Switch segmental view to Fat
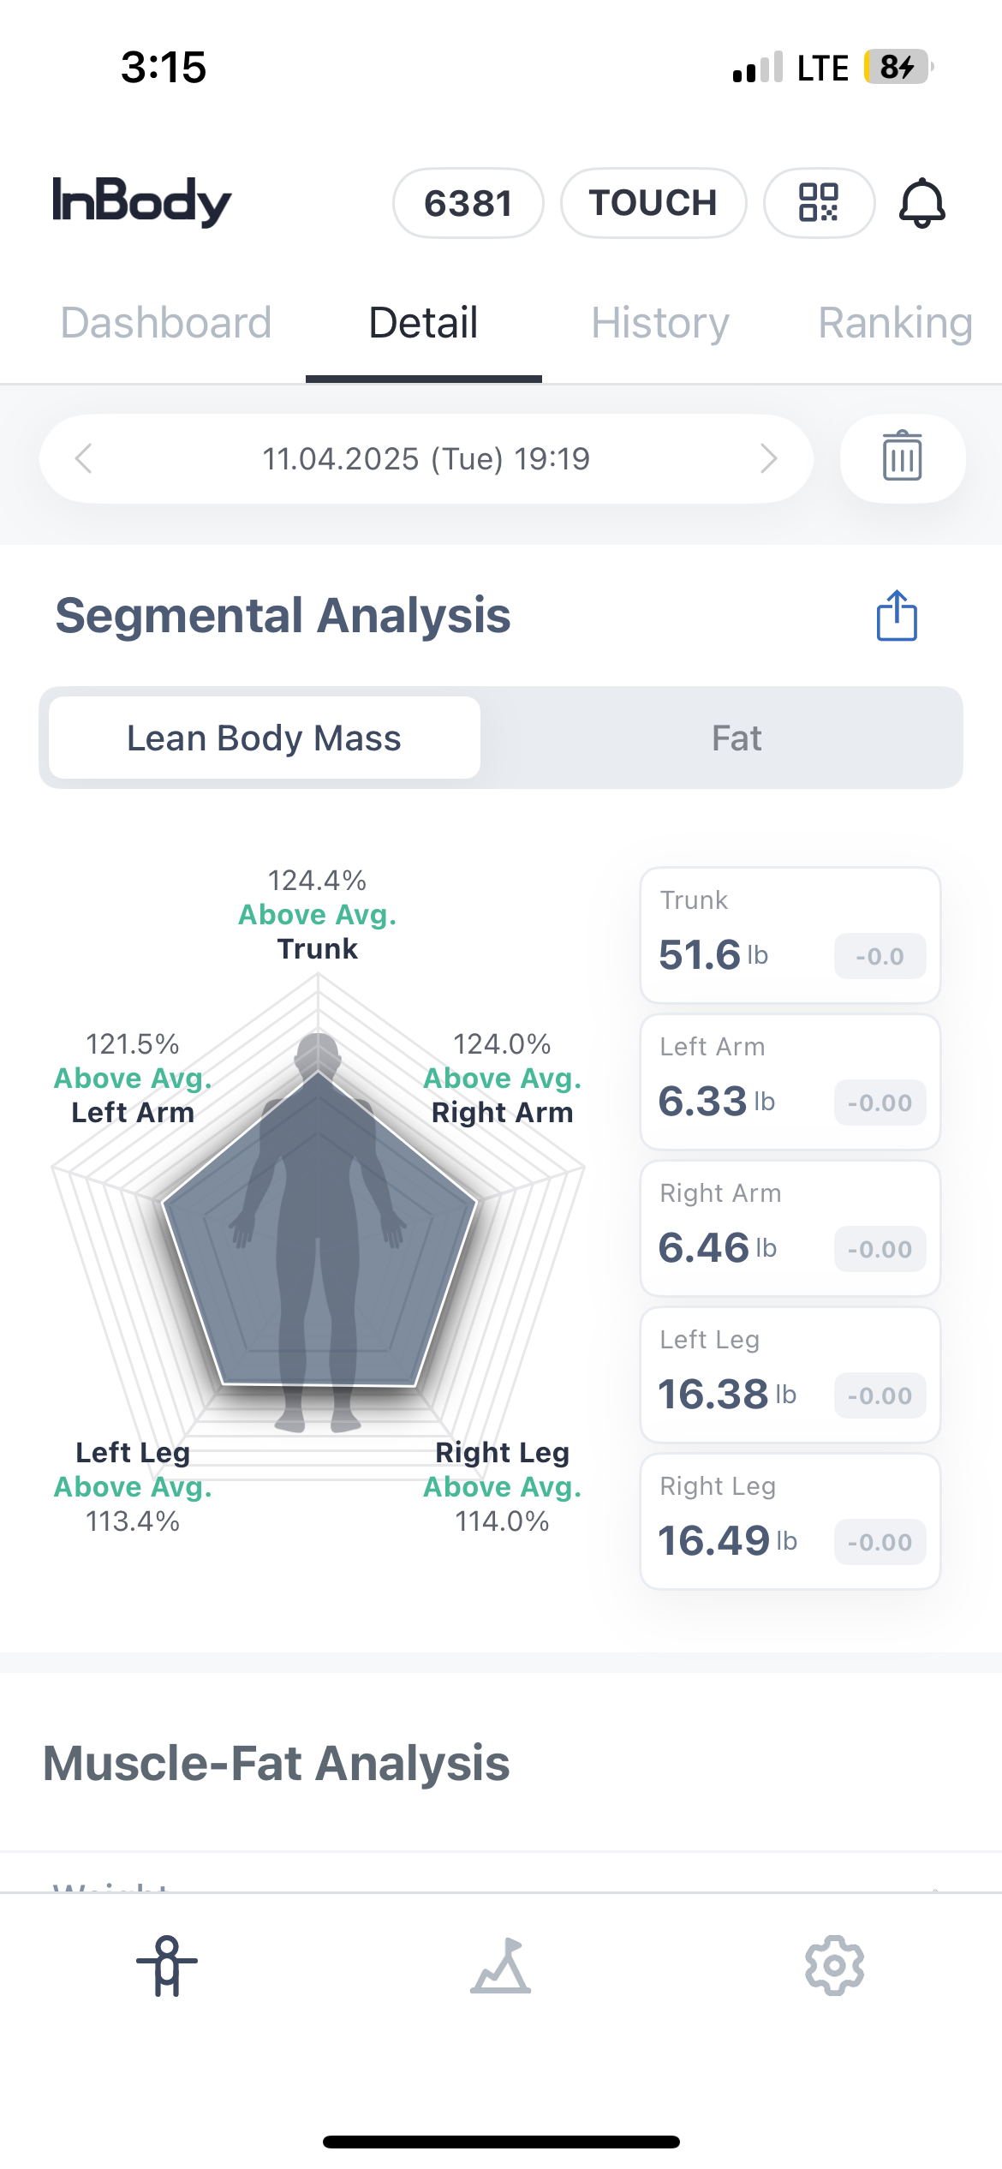The image size is (1002, 2169). [737, 738]
